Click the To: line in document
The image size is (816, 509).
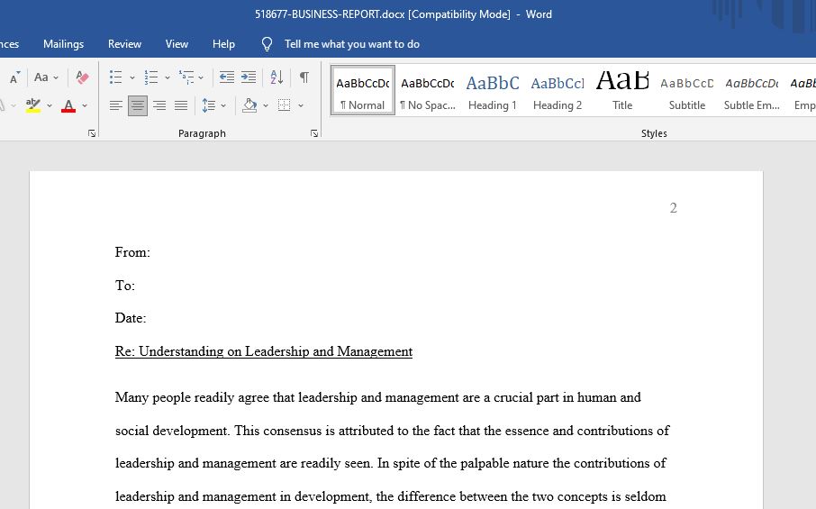click(125, 286)
